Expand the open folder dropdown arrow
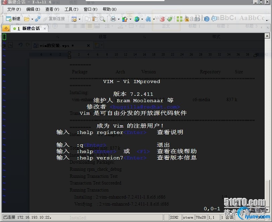The width and height of the screenshot is (272, 222). click(32, 19)
